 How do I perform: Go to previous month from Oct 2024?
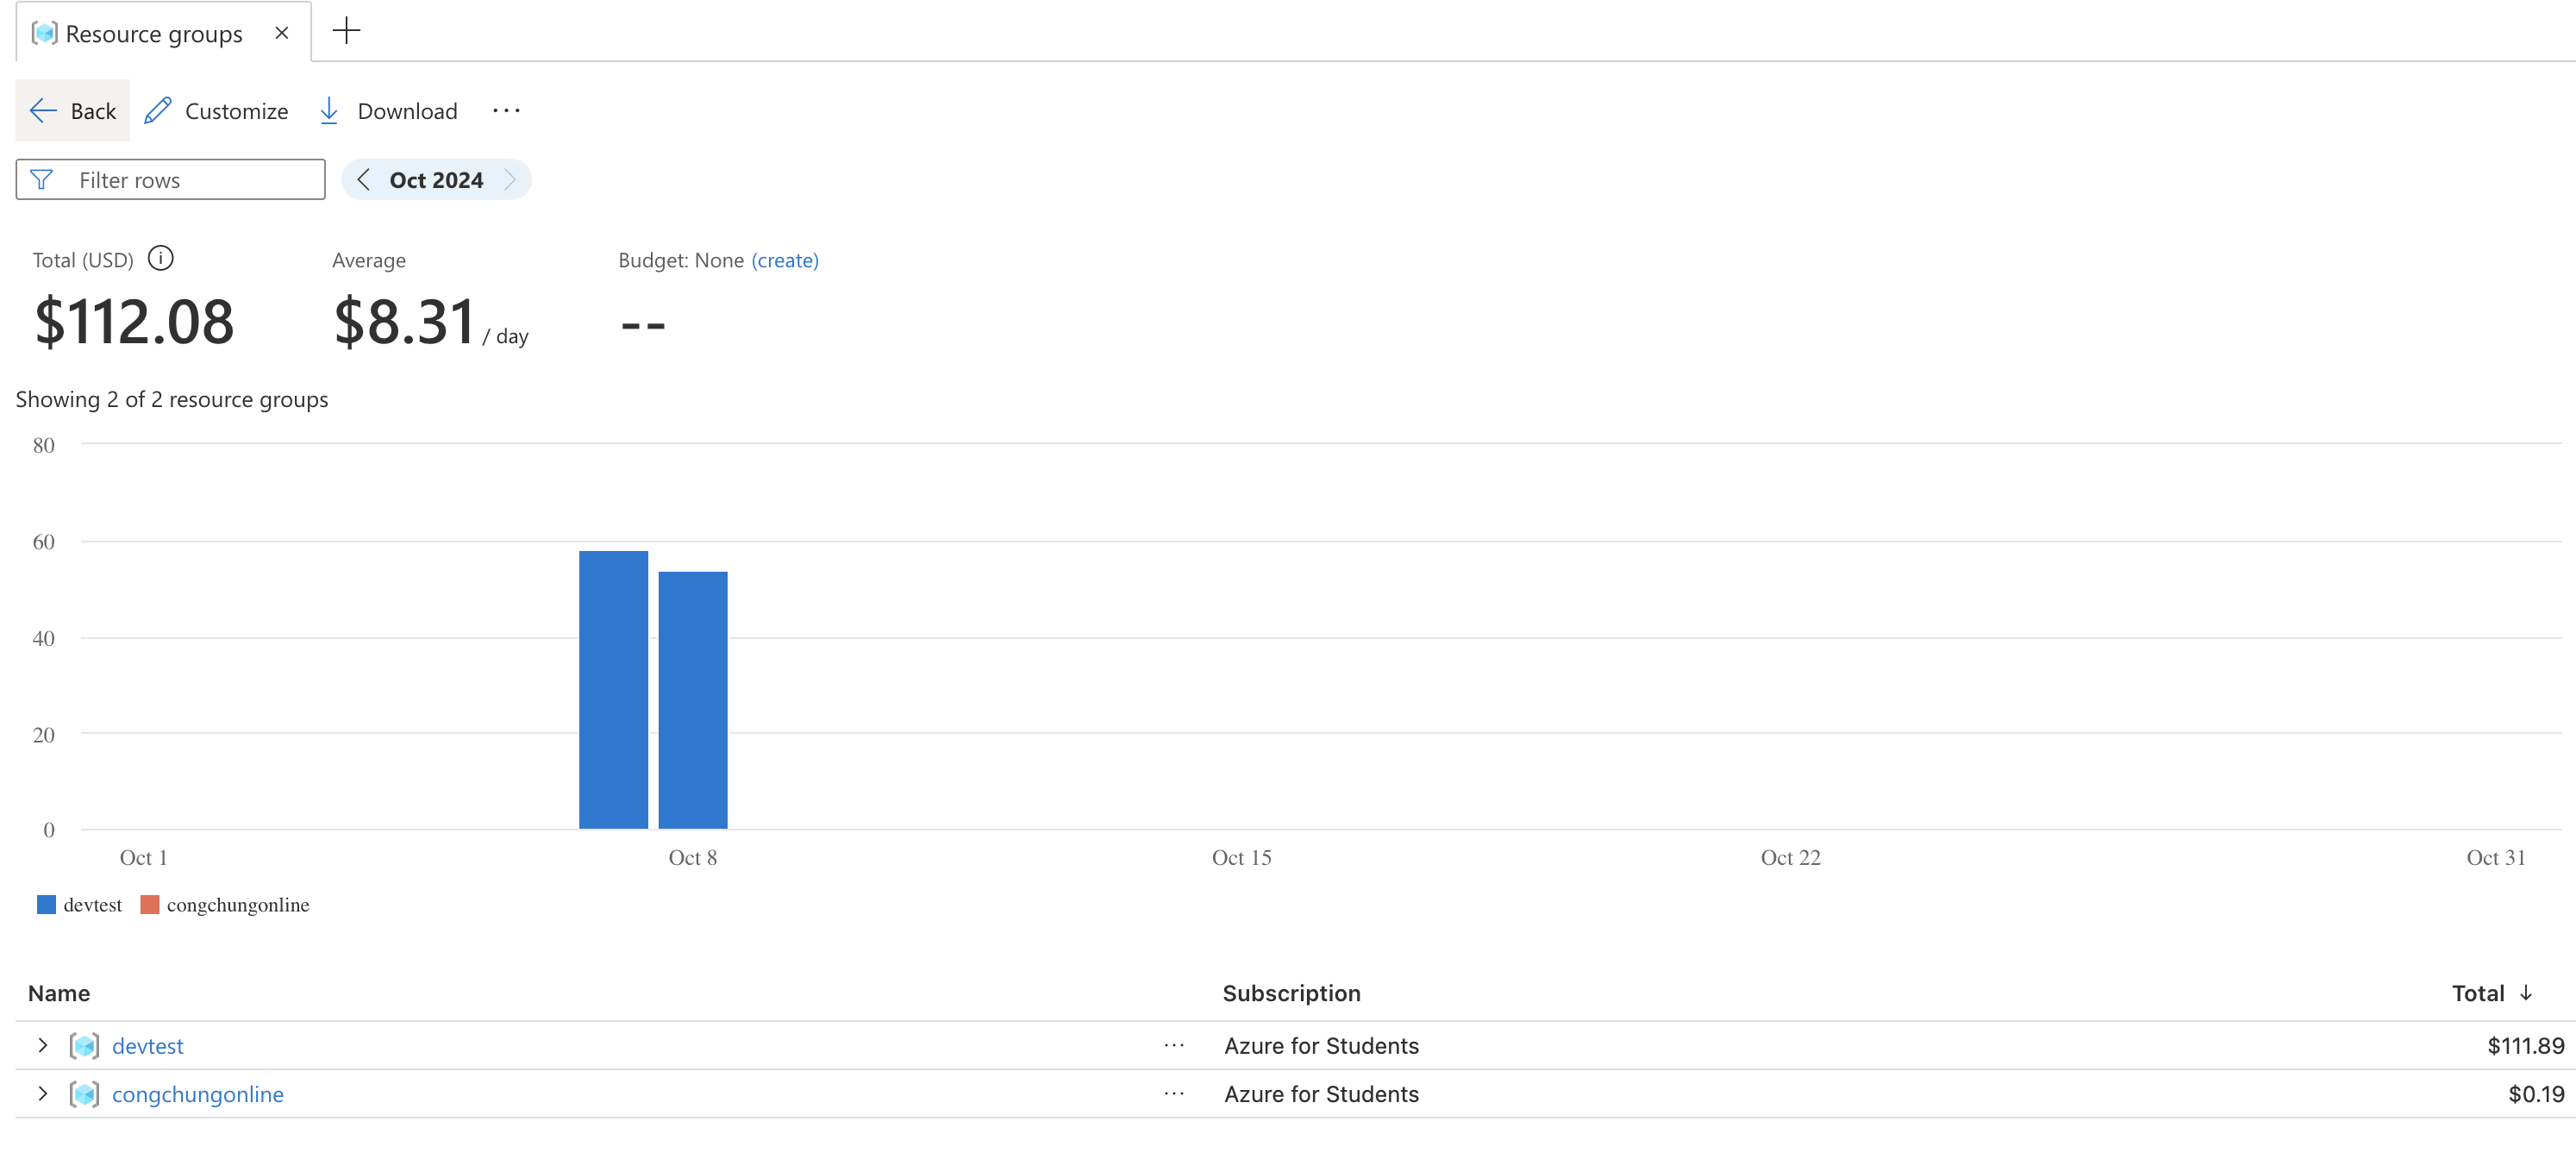point(364,180)
